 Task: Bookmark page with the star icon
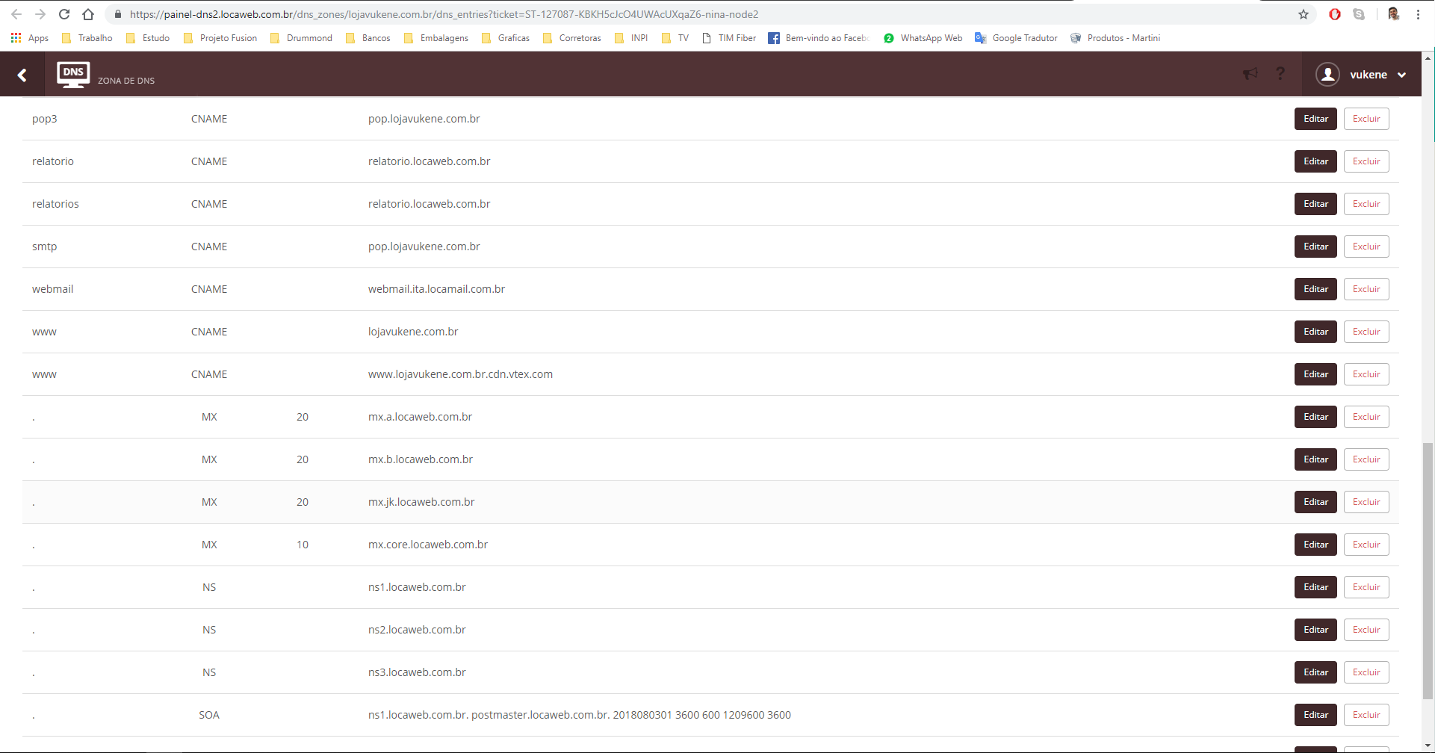click(1304, 14)
